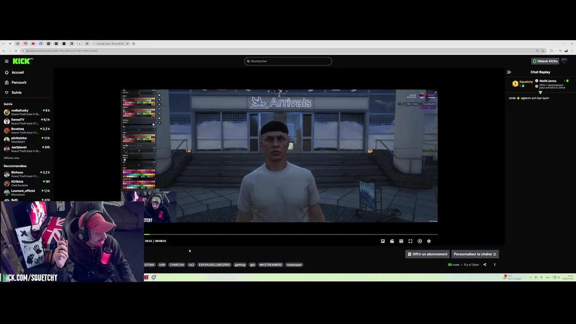
Task: Open DanasTV followed channel
Action: click(27, 121)
